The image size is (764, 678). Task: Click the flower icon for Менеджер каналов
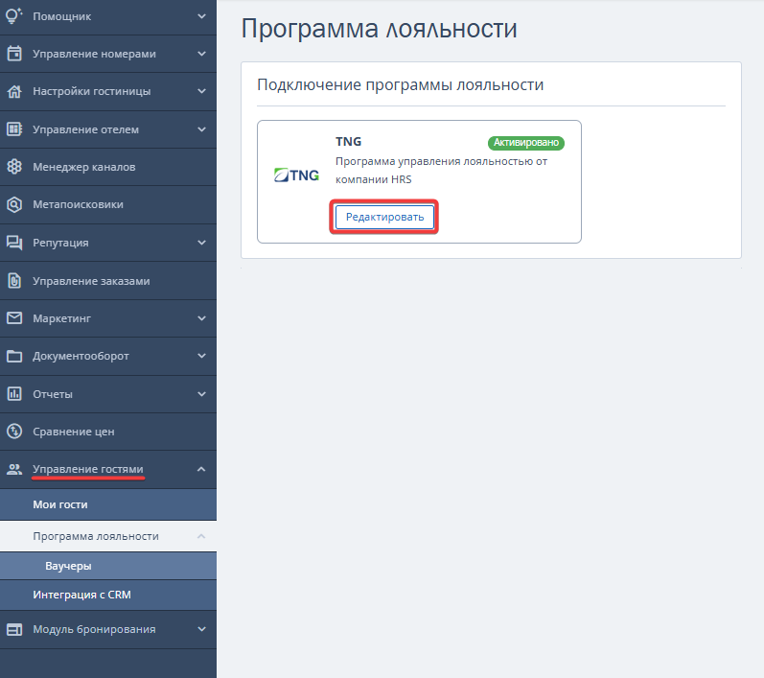click(14, 167)
